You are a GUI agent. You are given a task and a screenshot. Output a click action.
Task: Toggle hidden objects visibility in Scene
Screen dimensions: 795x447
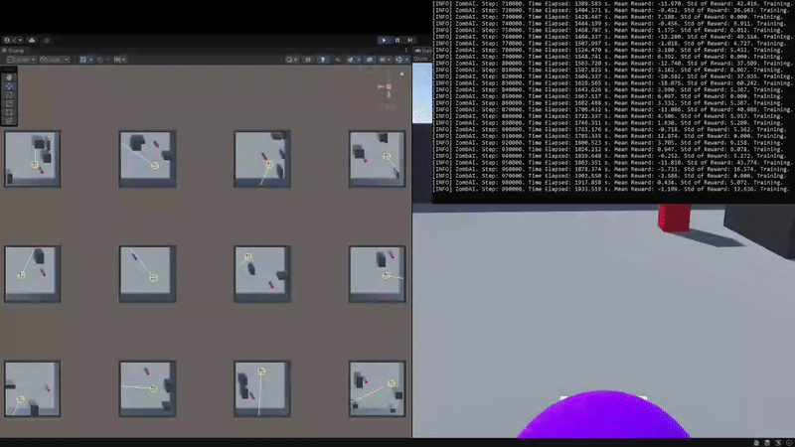click(370, 60)
